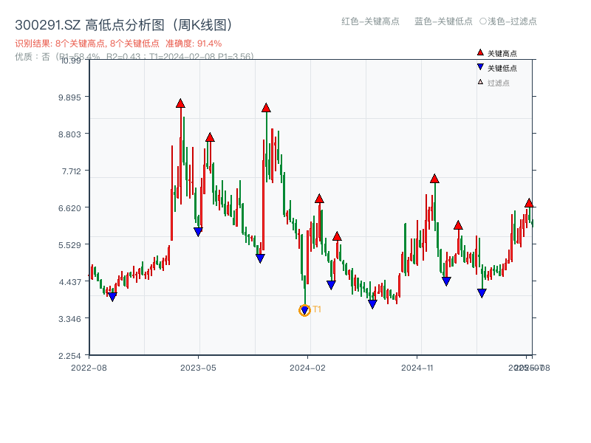This screenshot has height=443, width=591.
Task: Click the lowest blue triangle near the T1 label
Action: pyautogui.click(x=304, y=309)
